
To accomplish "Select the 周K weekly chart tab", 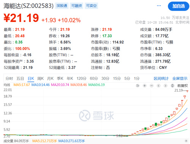I will (x=40, y=78).
